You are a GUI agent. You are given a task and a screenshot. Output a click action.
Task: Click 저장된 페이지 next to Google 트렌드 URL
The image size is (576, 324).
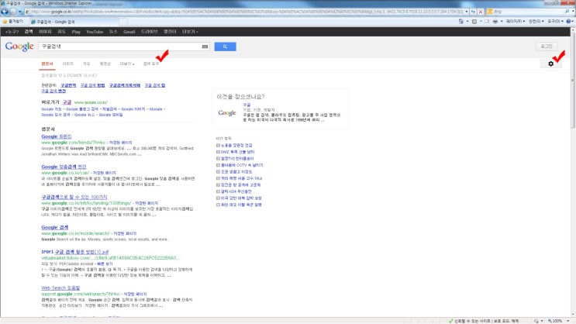[121, 143]
